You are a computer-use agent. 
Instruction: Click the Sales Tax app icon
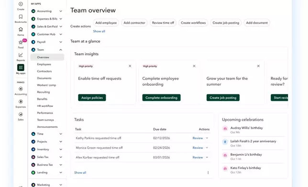pos(33,157)
